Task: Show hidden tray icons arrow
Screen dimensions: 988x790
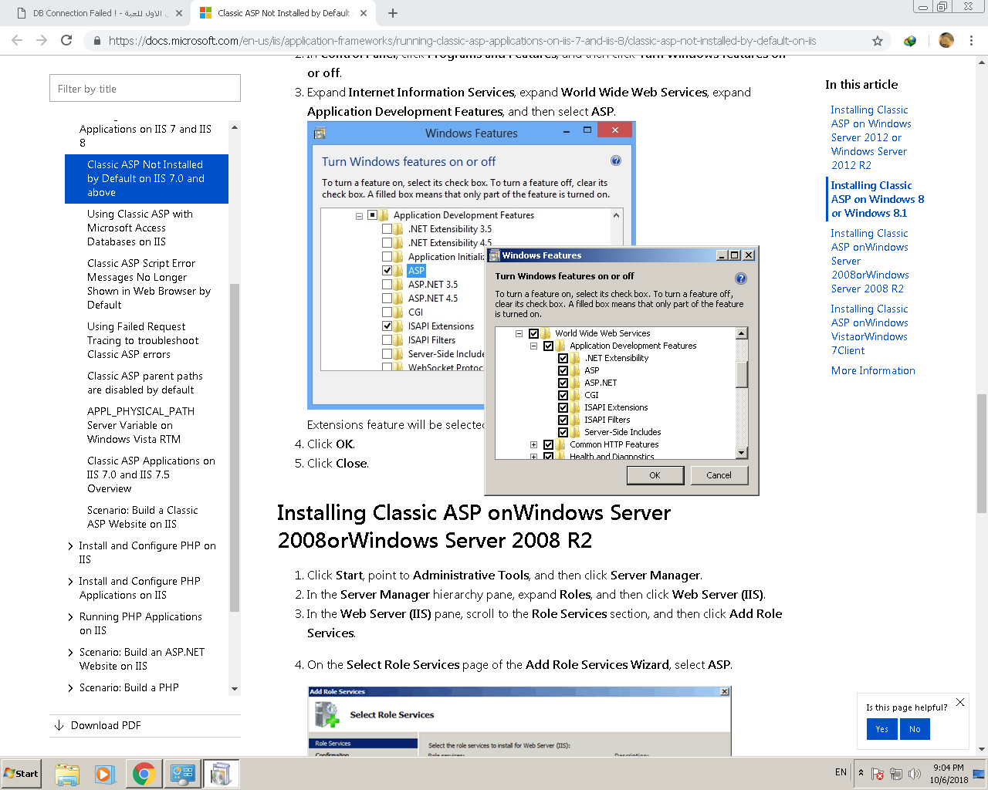Action: [x=861, y=772]
